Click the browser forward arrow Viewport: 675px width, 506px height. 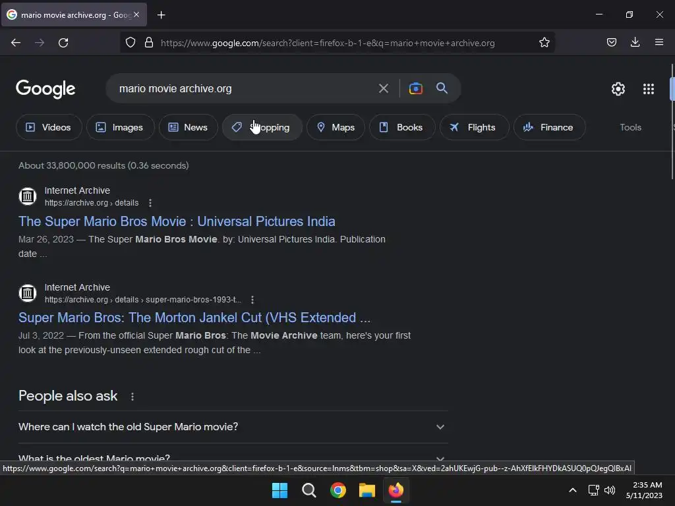click(40, 43)
